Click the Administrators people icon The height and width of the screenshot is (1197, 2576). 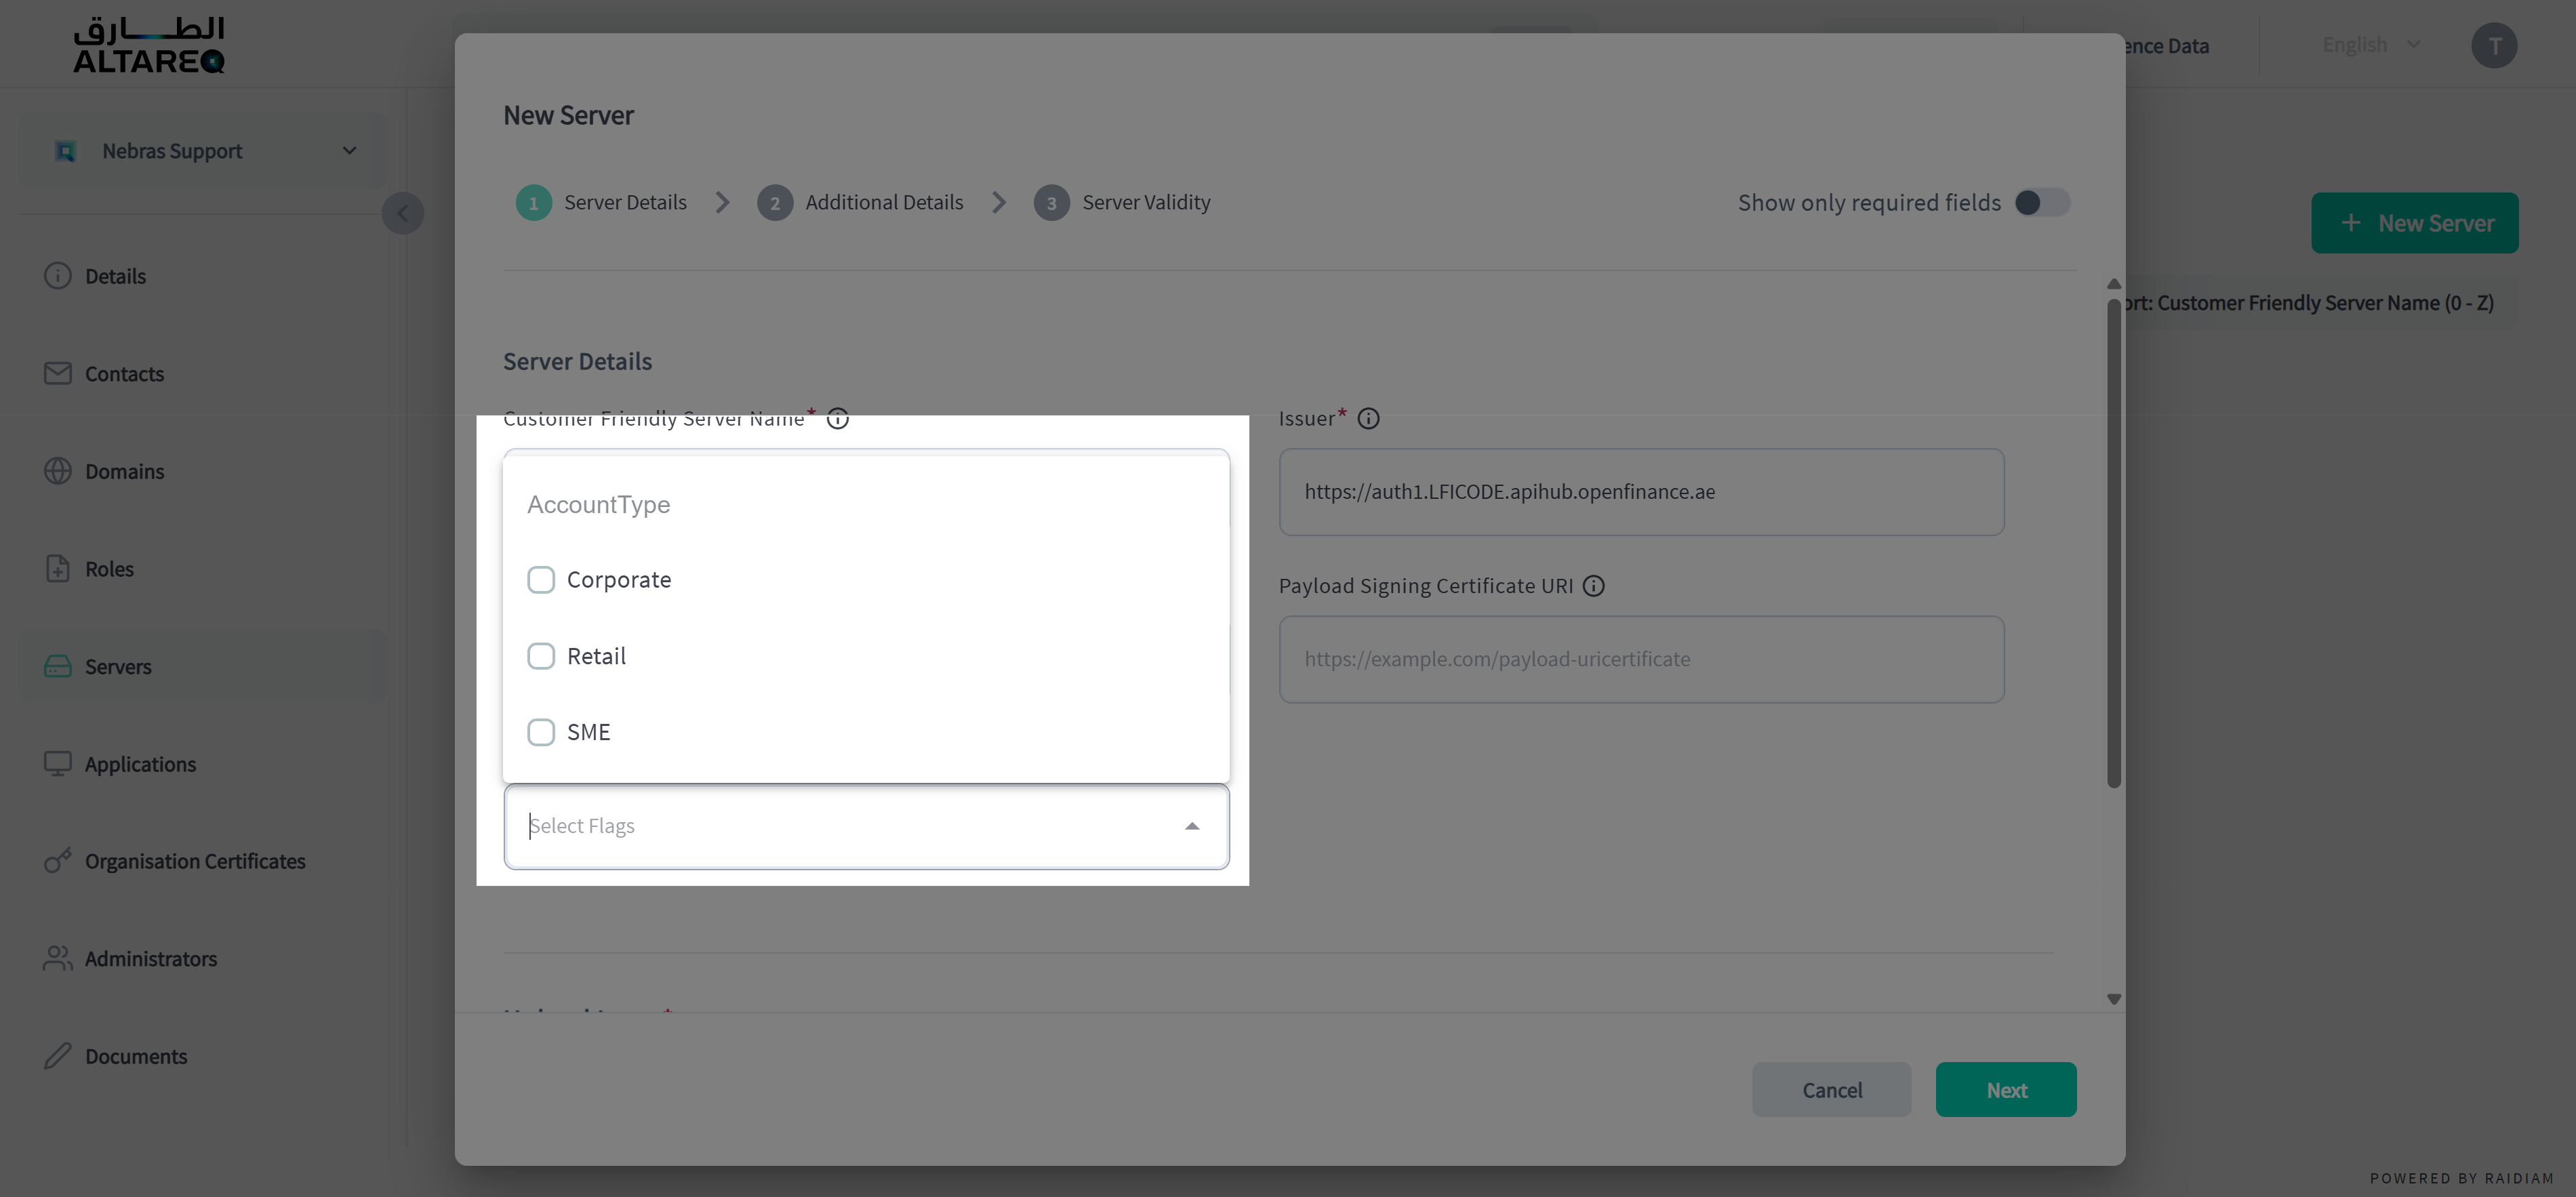pos(58,958)
